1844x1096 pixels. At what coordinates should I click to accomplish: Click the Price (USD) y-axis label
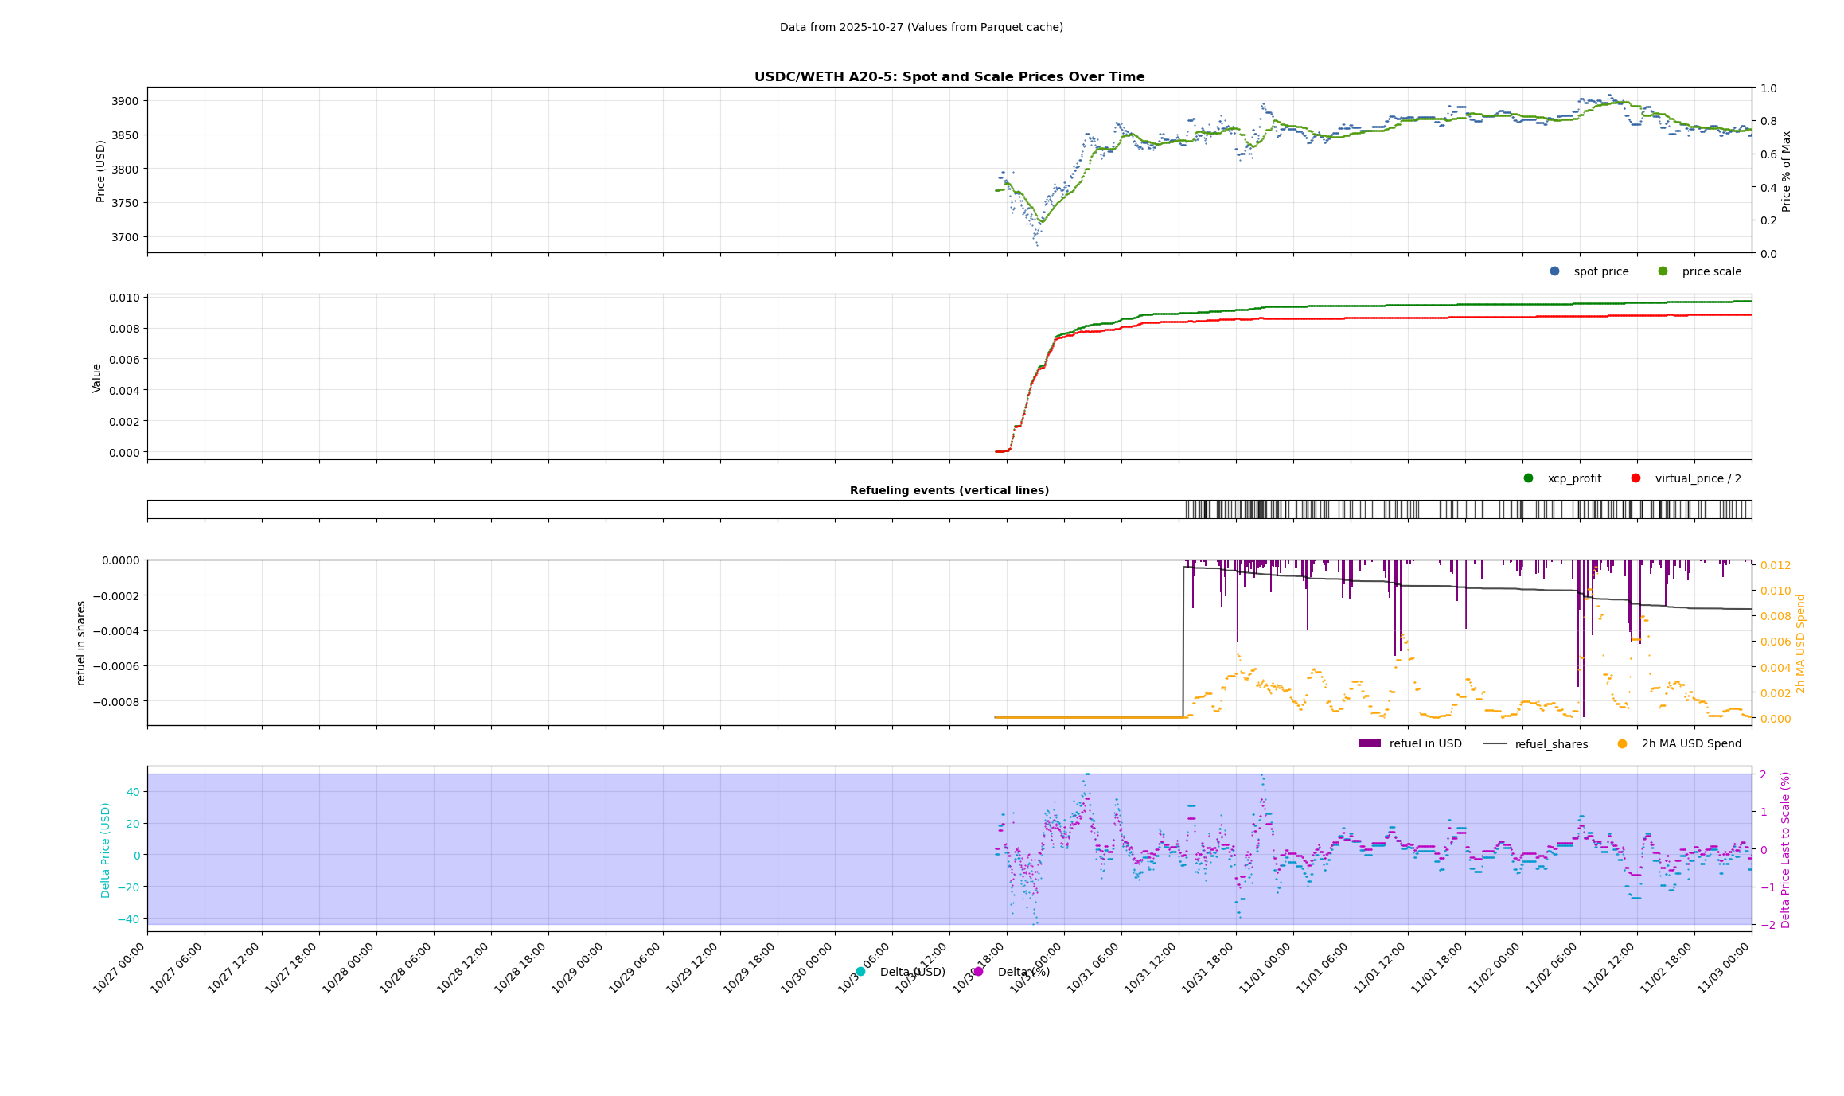click(100, 171)
